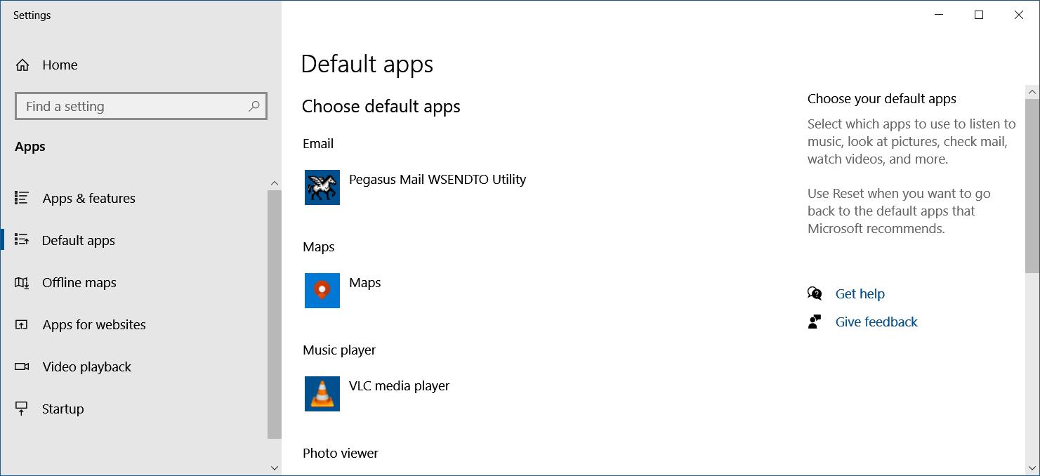Click the Home icon in sidebar
The image size is (1040, 476).
22,65
